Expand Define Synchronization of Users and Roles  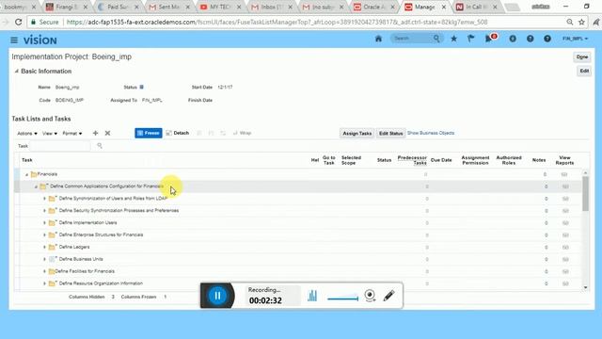(44, 199)
